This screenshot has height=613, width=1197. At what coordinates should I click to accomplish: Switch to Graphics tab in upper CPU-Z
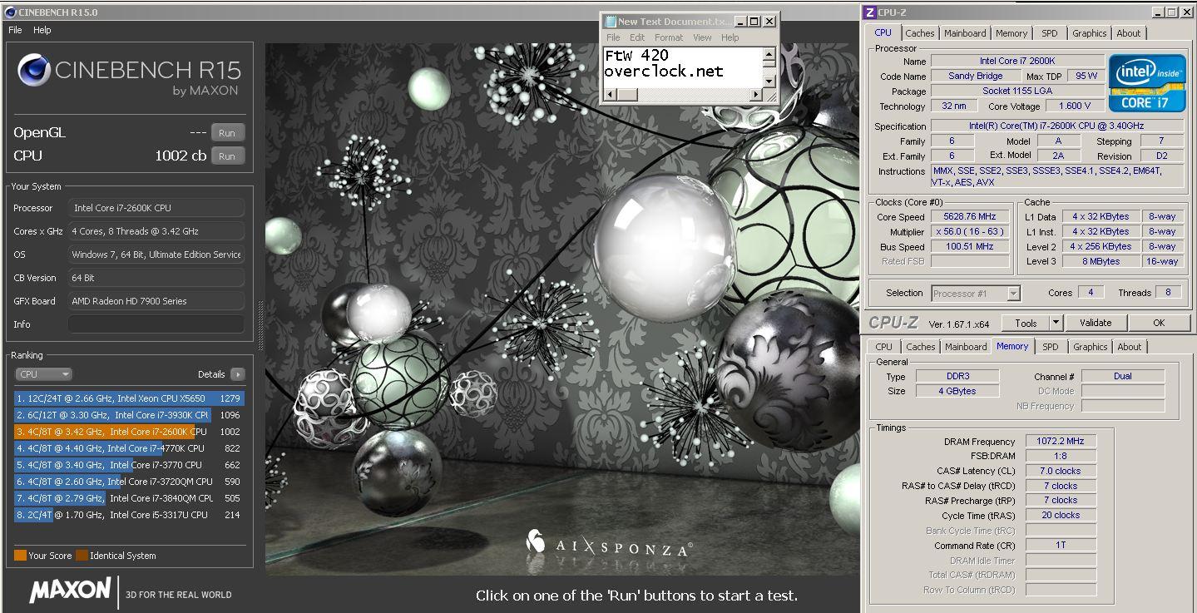coord(1089,33)
